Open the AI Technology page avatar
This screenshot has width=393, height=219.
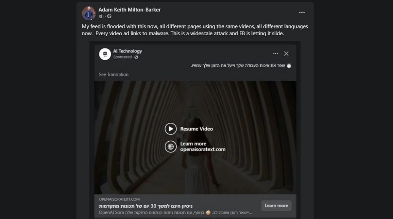click(105, 54)
